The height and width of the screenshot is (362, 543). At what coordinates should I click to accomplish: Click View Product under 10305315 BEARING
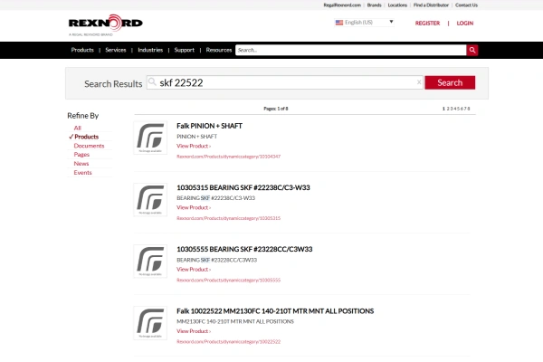click(194, 207)
